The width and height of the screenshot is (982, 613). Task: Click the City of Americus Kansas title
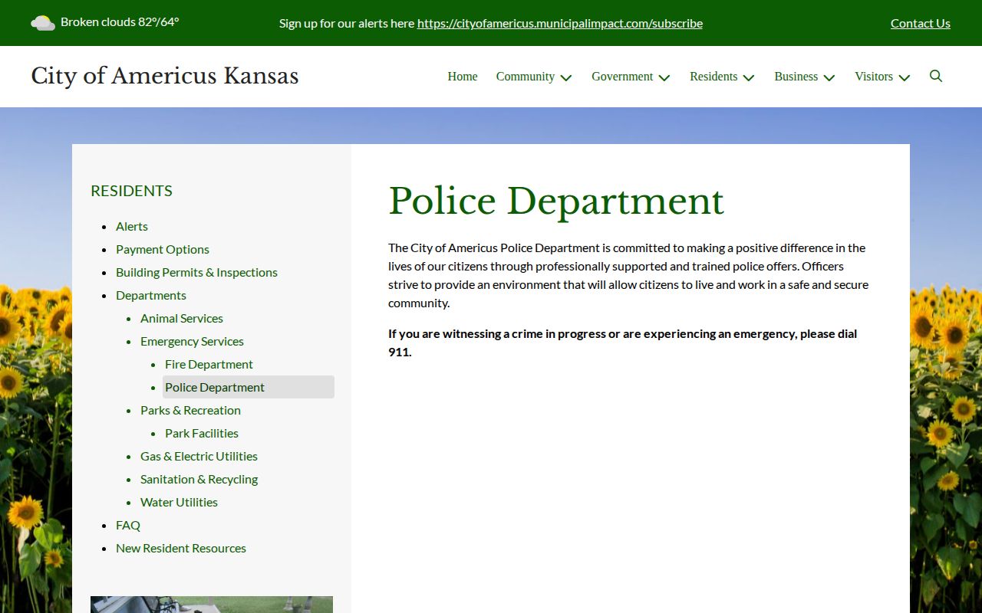point(165,76)
